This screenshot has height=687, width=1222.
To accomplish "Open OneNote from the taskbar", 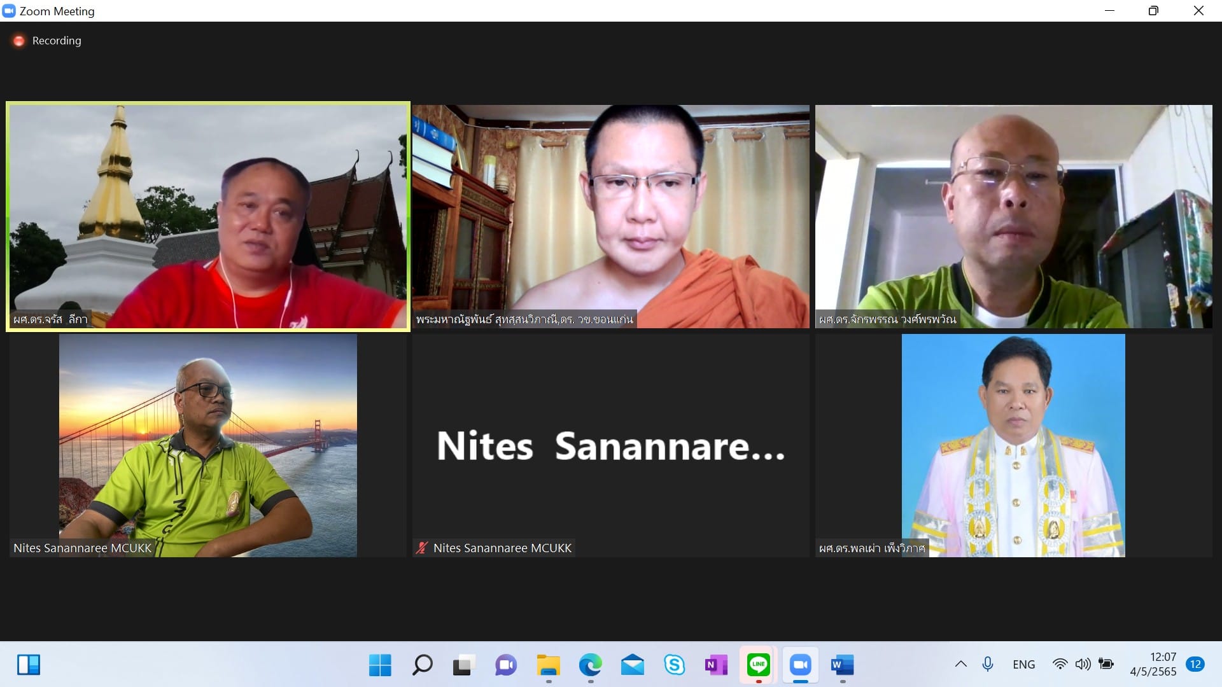I will point(716,665).
